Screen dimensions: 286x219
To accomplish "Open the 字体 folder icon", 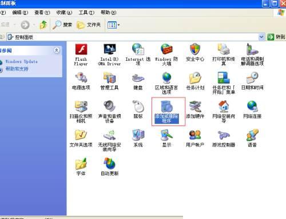I will (x=81, y=163).
